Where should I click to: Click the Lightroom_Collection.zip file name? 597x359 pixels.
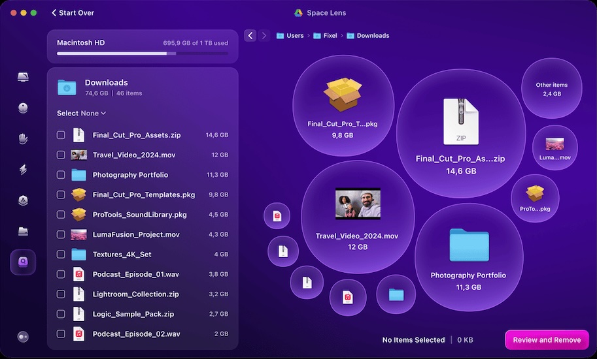[136, 294]
